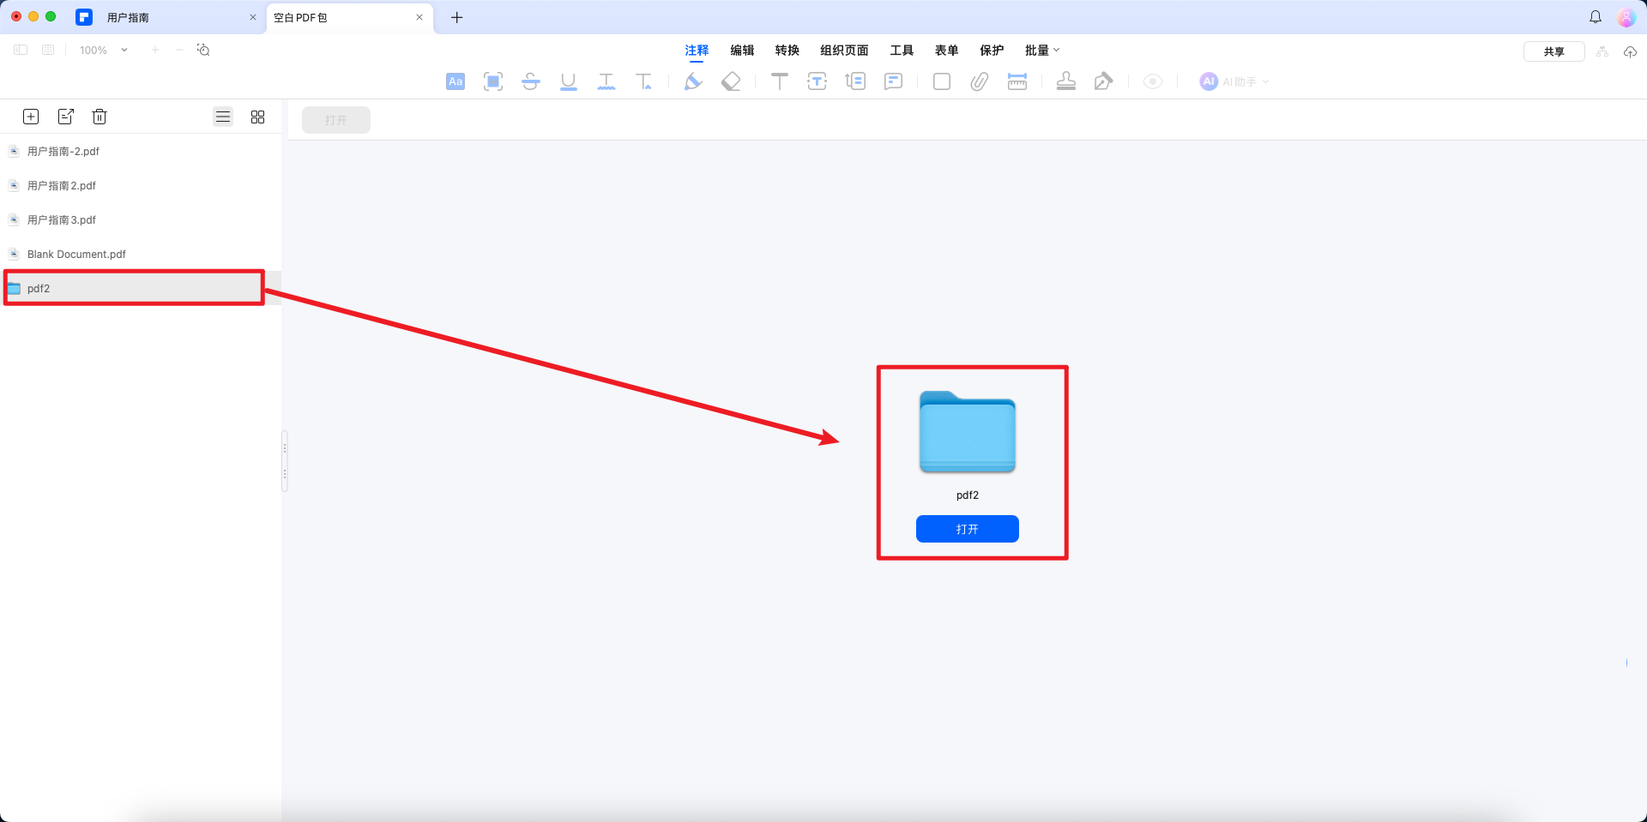Viewport: 1647px width, 822px height.
Task: Click the sticky note comment icon
Action: pos(893,81)
